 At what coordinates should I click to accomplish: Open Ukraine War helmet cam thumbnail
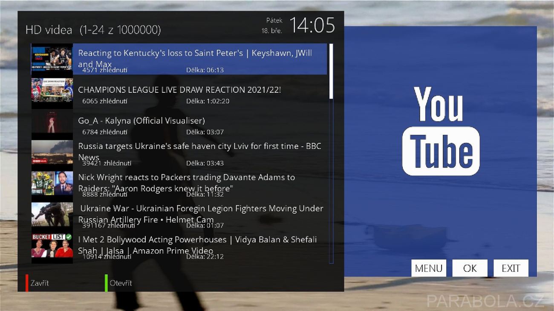click(x=52, y=215)
